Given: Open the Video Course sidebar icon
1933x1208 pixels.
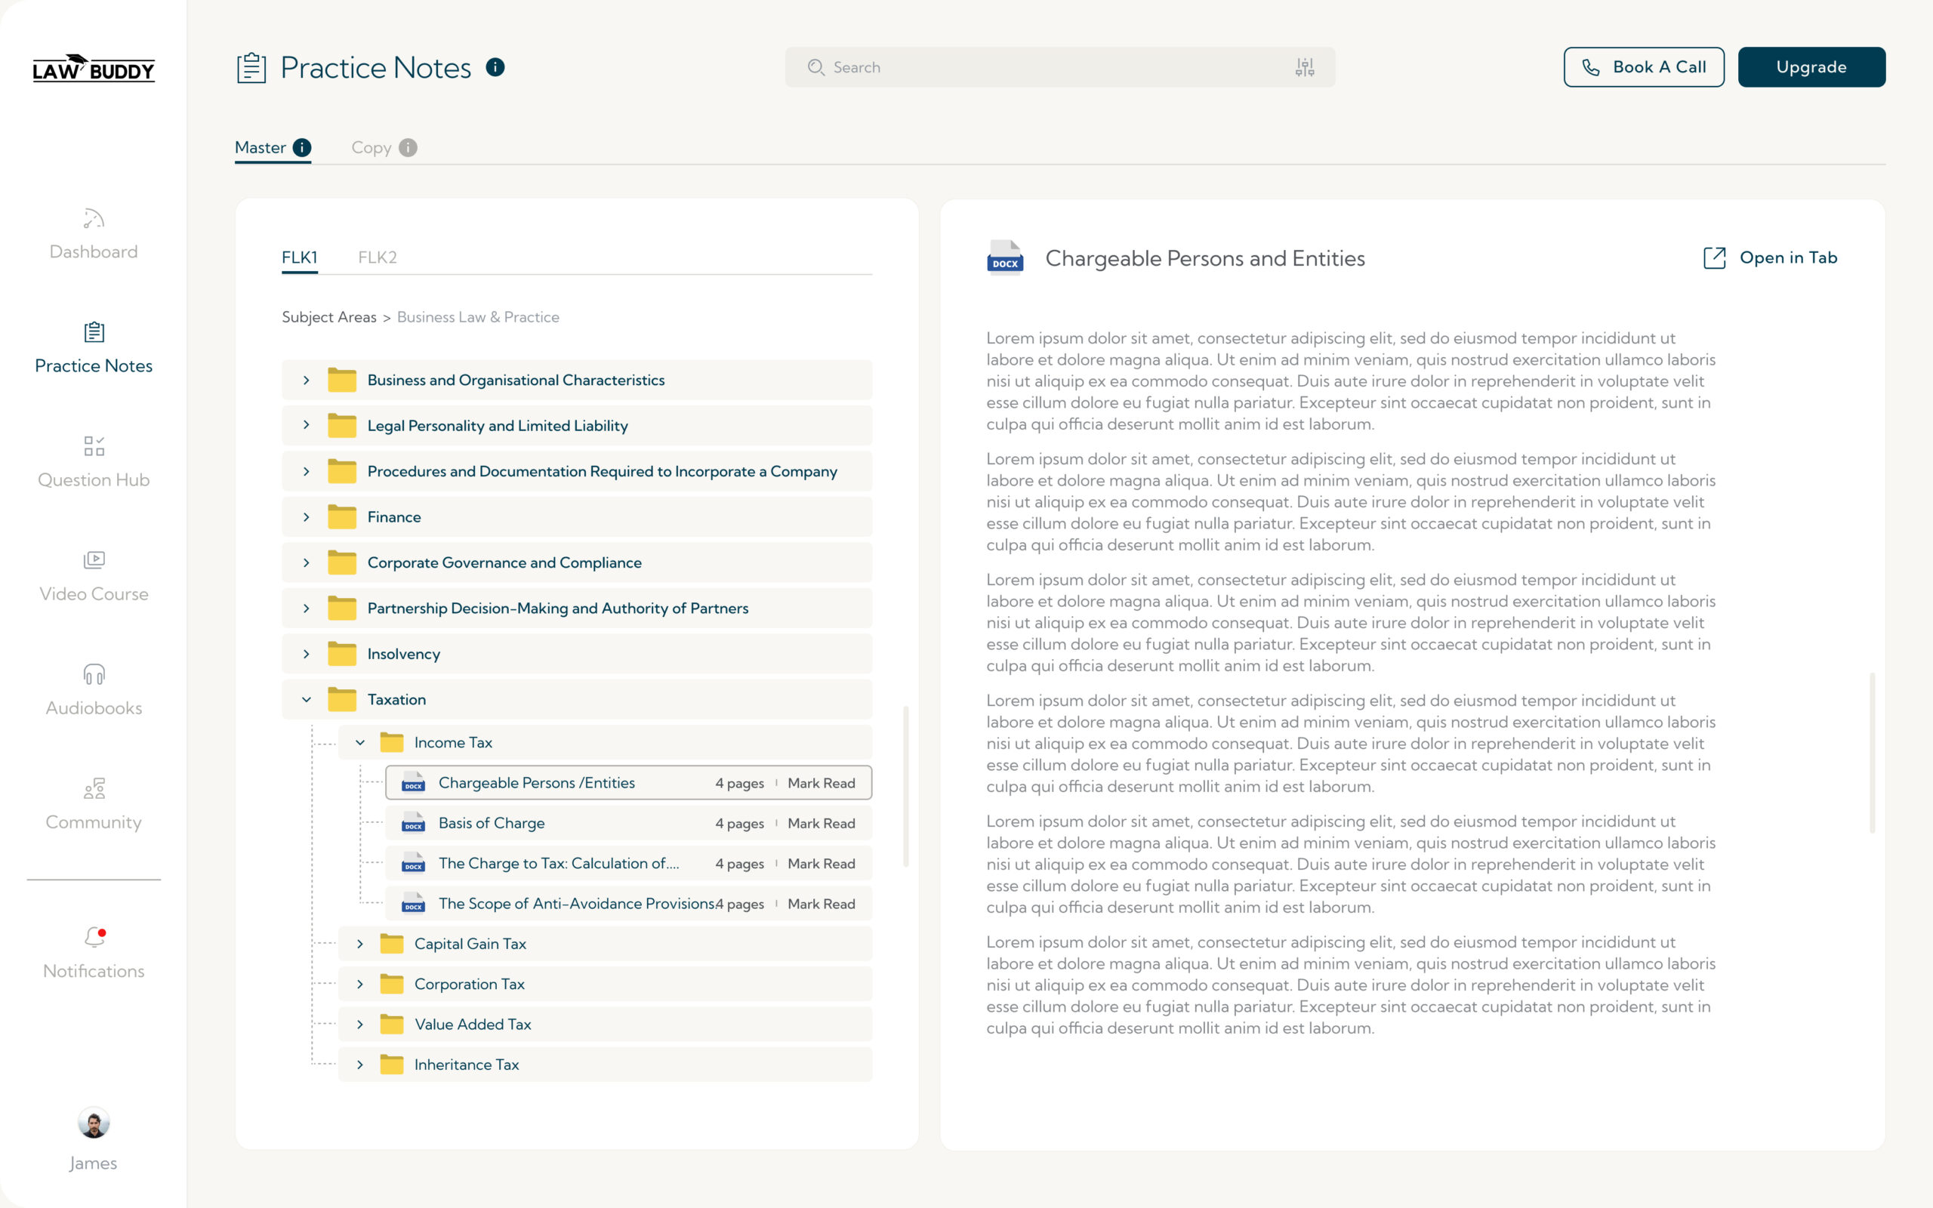Looking at the screenshot, I should click(94, 560).
